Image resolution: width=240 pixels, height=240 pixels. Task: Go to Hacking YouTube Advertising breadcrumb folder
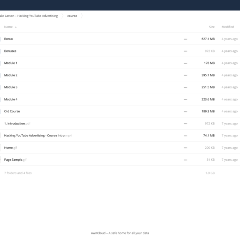(x=29, y=16)
